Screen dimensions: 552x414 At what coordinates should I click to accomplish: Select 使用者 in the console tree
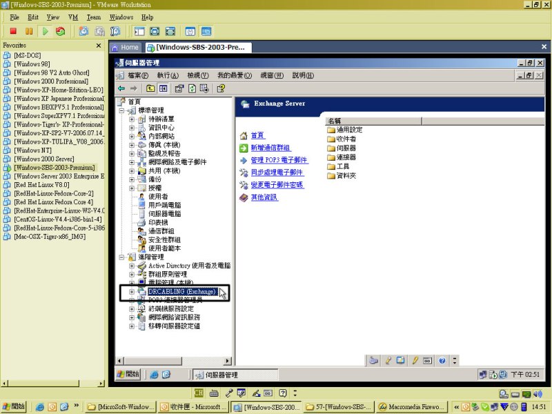tap(158, 197)
